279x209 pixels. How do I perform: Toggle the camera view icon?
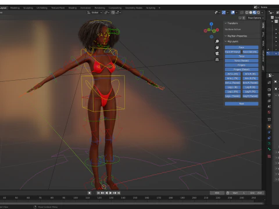(217, 53)
